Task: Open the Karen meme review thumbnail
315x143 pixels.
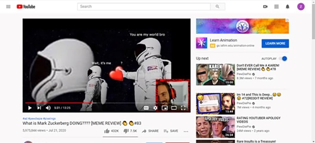Action: coord(215,74)
